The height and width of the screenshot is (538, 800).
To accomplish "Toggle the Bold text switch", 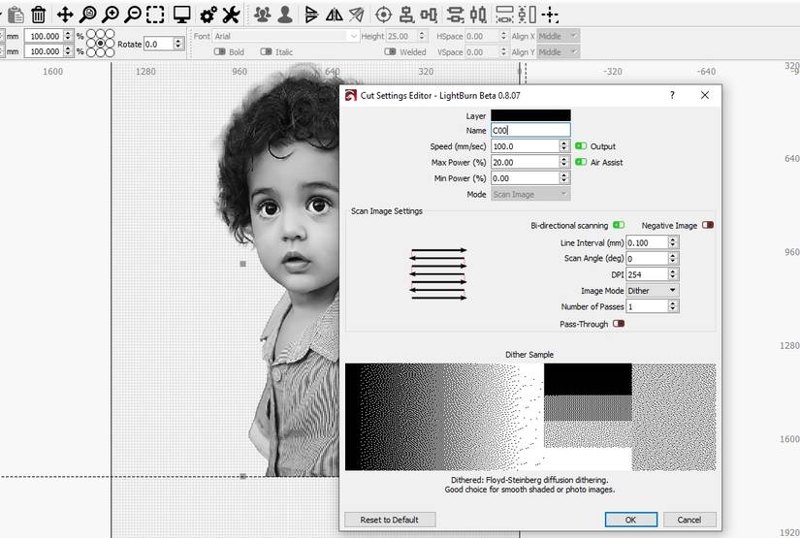I will pyautogui.click(x=220, y=51).
